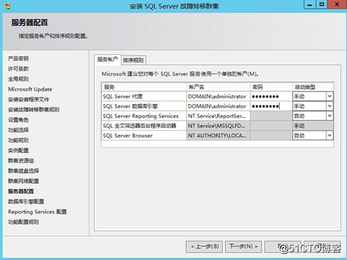
Task: Select 功能规则 step in sidebar
Action: pos(18,140)
